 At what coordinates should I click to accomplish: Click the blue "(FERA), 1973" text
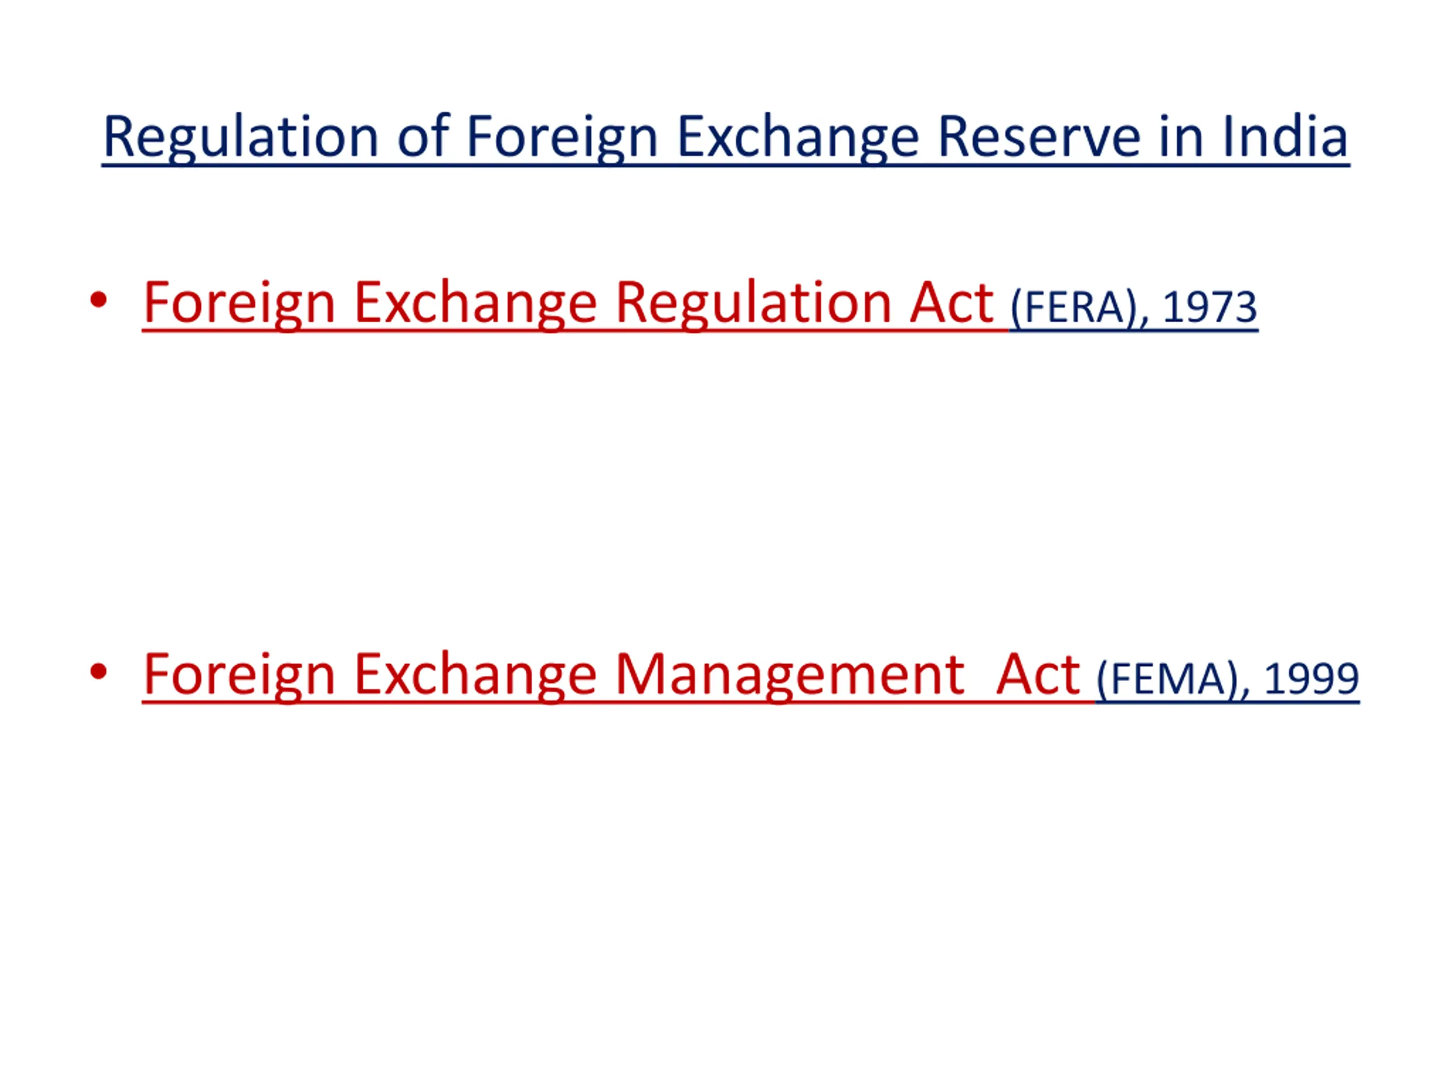(1134, 308)
